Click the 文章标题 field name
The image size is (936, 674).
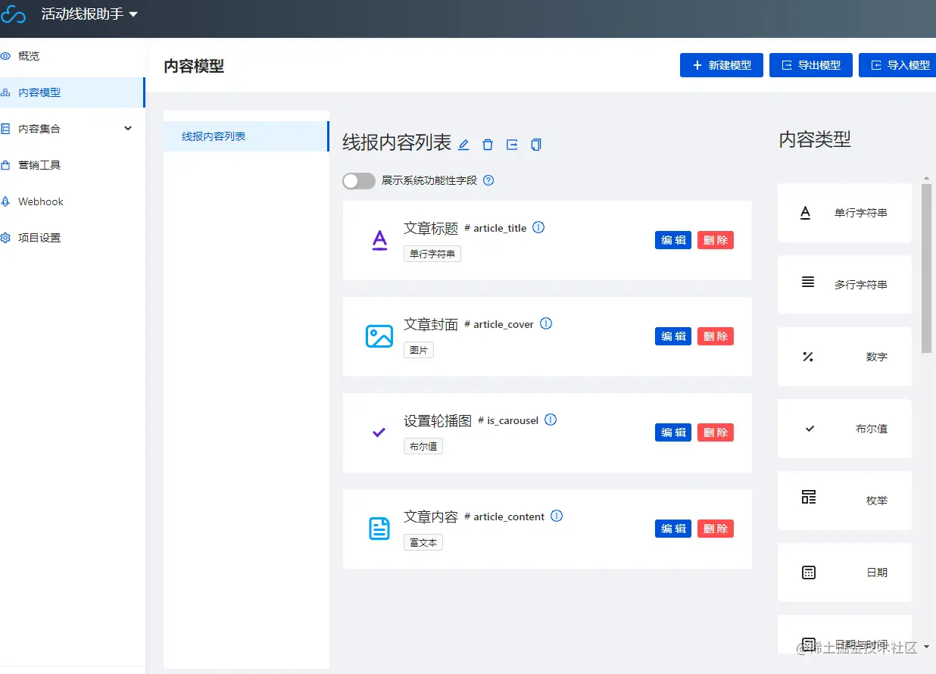431,228
